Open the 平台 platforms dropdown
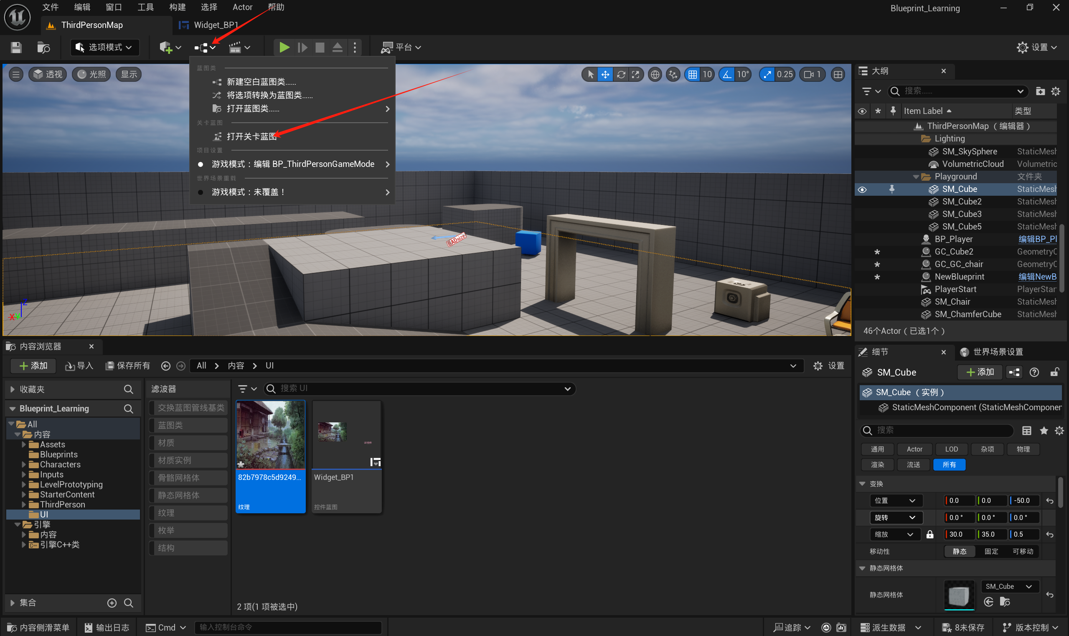The image size is (1069, 636). tap(401, 48)
